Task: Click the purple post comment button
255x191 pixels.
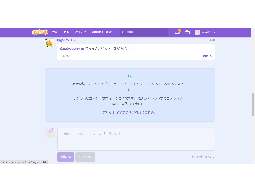Action: pyautogui.click(x=65, y=157)
